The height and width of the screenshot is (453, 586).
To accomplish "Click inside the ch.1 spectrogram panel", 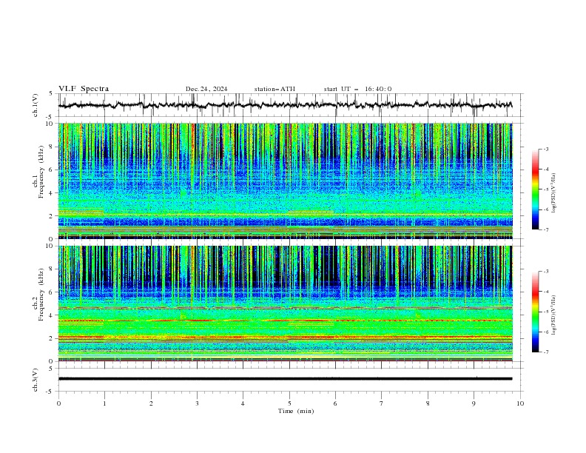I will 286,181.
